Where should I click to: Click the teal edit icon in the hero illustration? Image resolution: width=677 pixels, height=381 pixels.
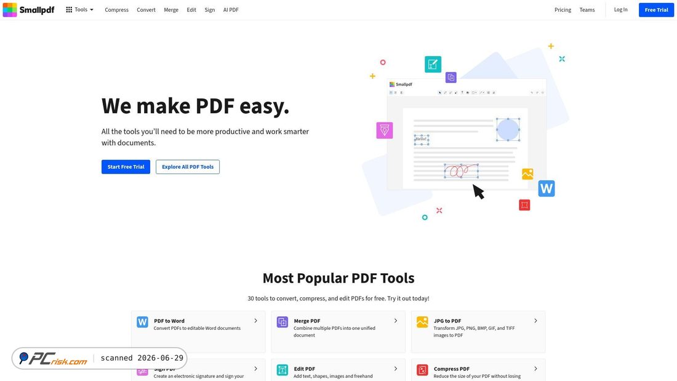pyautogui.click(x=433, y=65)
